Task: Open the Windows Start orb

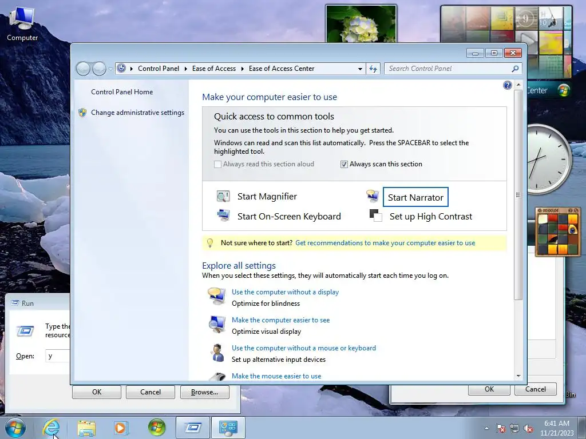Action: (15, 428)
